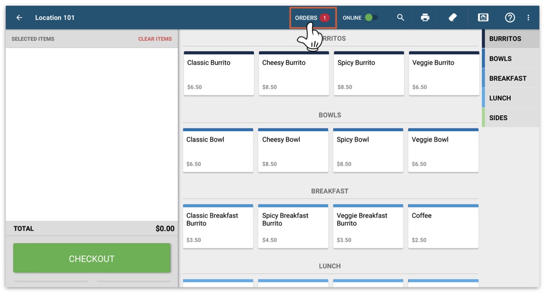This screenshot has height=295, width=545.
Task: Click the Location 101 title
Action: (55, 17)
